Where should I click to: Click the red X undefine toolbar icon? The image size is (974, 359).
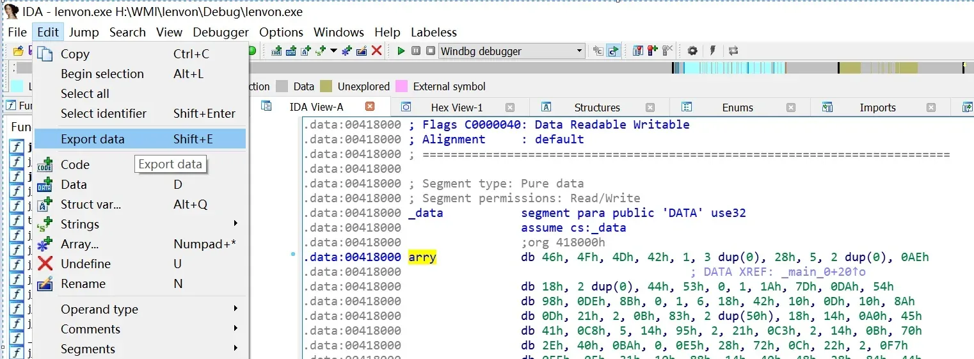pyautogui.click(x=376, y=51)
